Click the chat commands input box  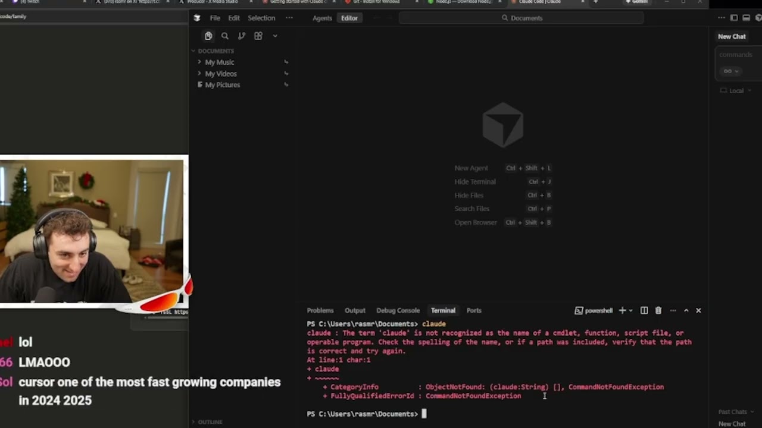[x=738, y=55]
